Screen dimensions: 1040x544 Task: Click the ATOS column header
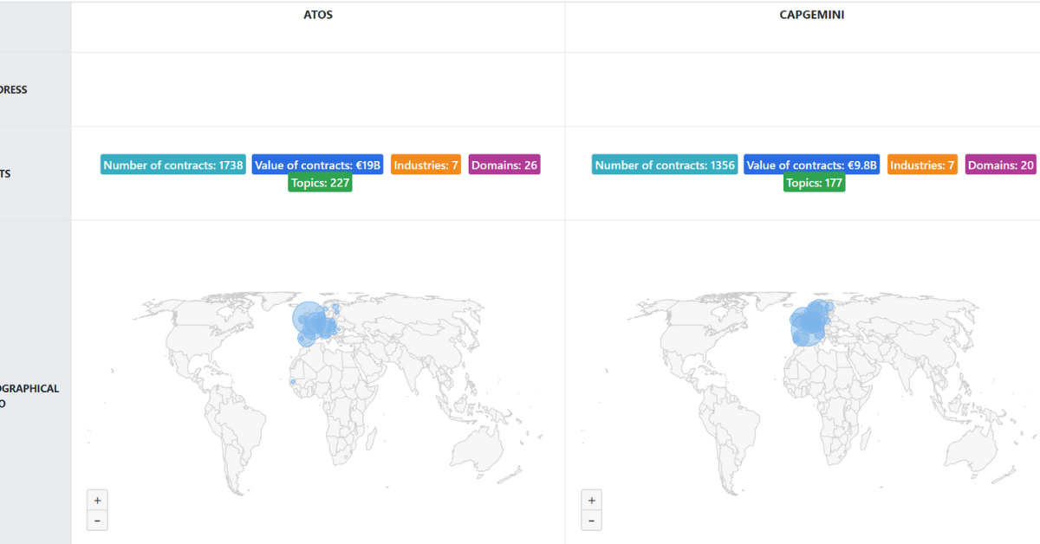318,15
